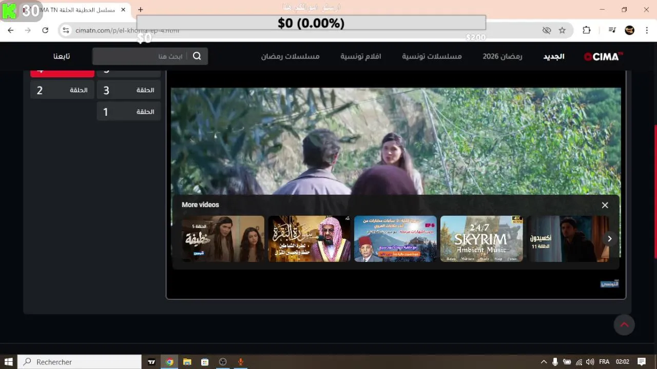
Task: Click the Chrome taskbar icon
Action: [x=169, y=362]
